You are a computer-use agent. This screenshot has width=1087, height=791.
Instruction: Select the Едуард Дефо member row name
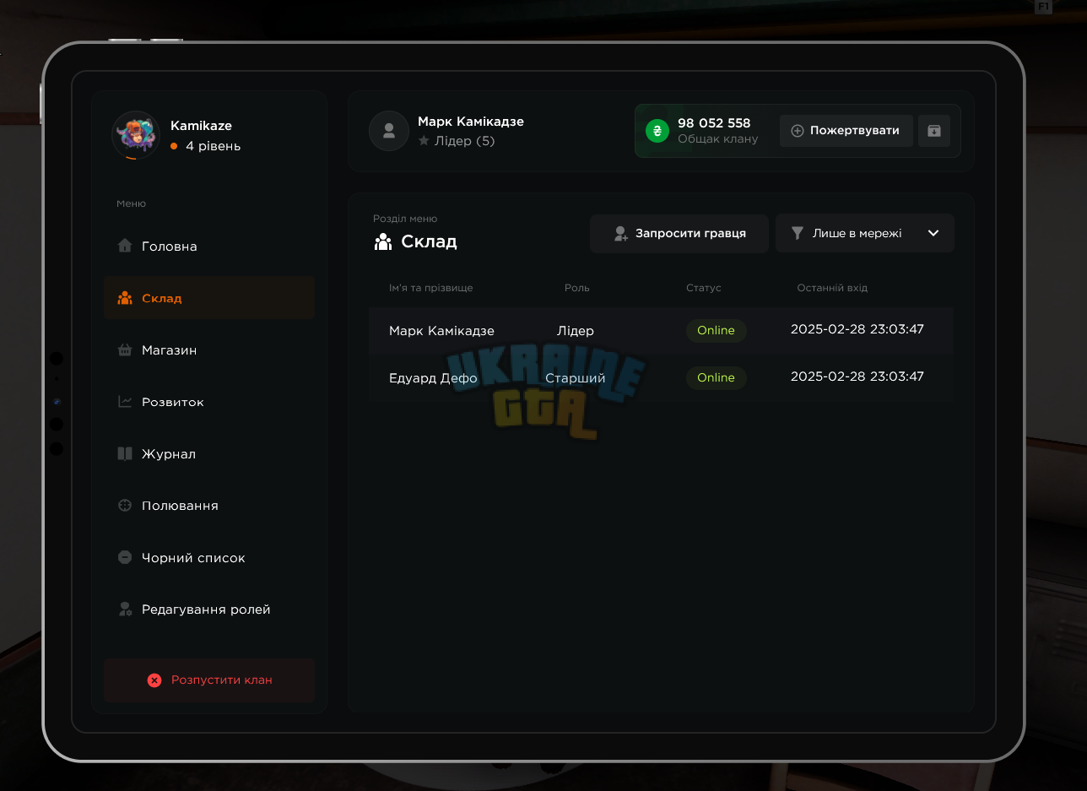coord(433,377)
